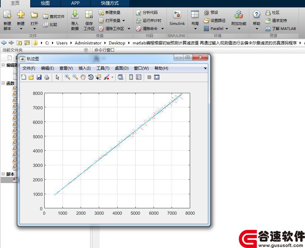Viewport: 305px width, 248px height.
Task: Create a new script in MATLAB
Action: 7,20
